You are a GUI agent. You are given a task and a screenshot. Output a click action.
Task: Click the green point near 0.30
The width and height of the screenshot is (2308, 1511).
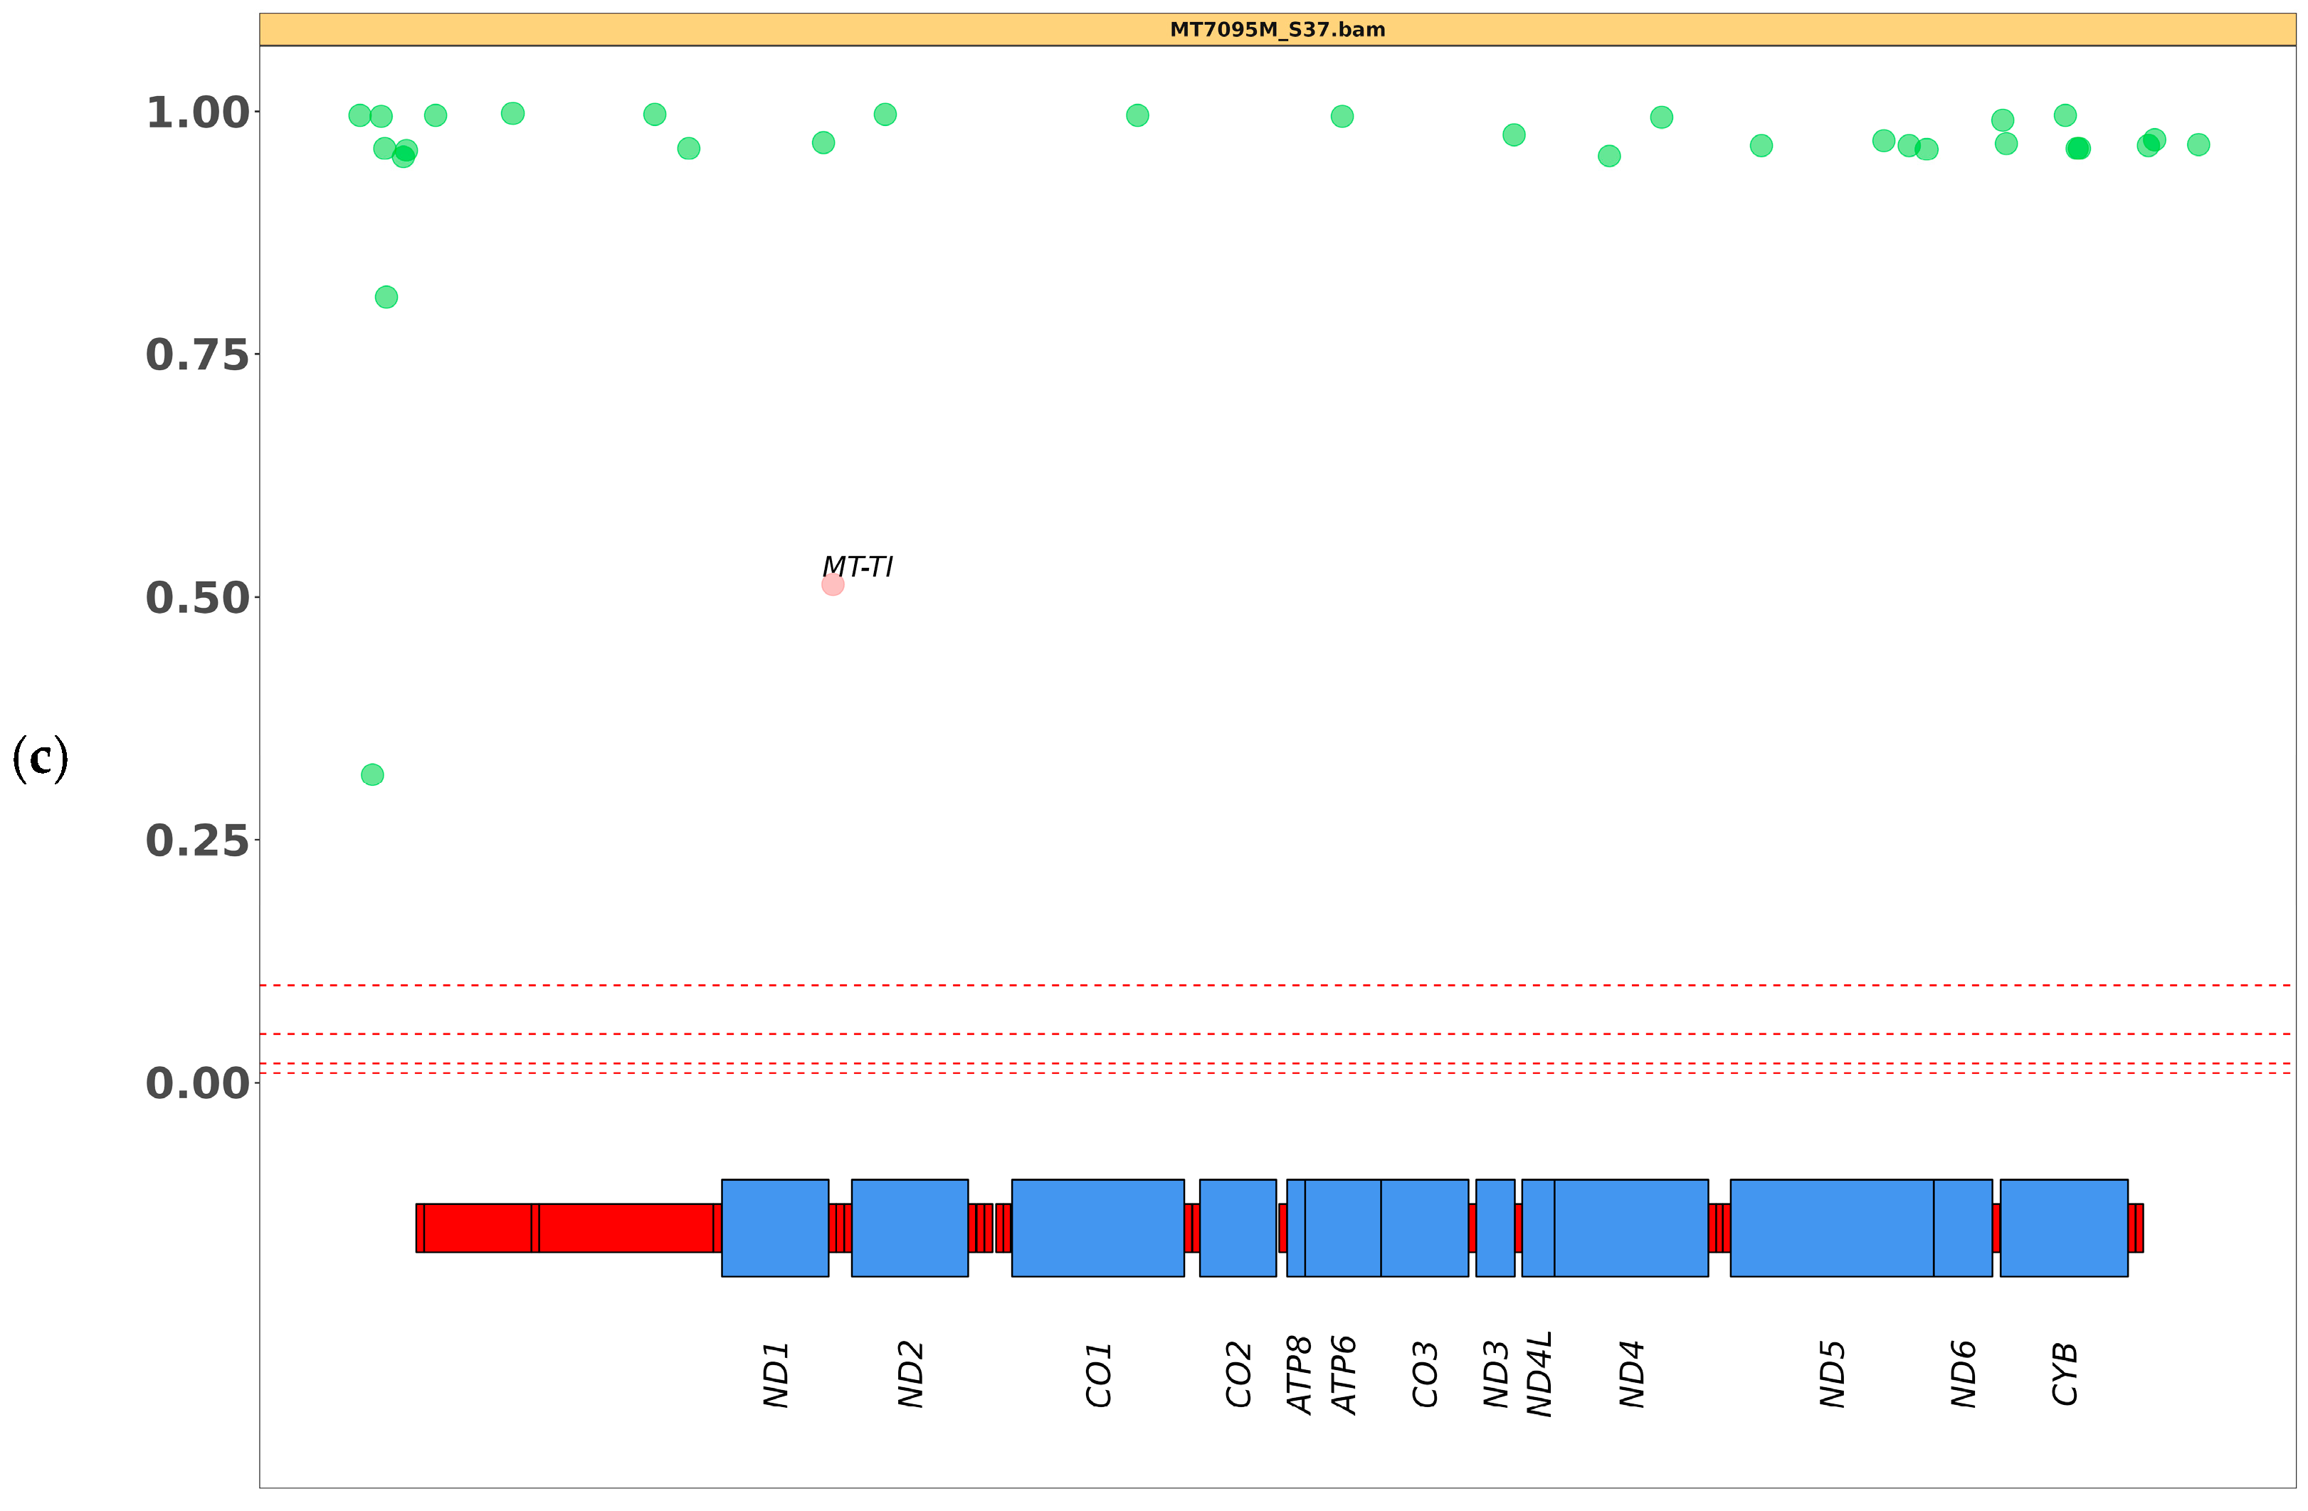(x=372, y=775)
